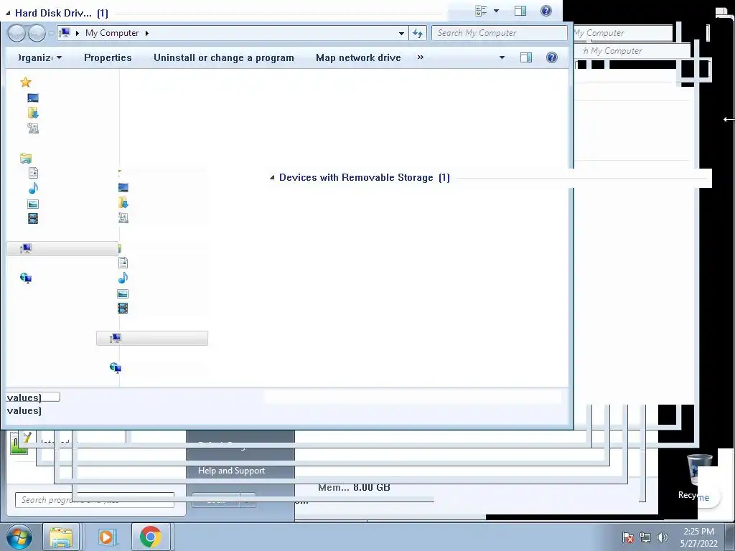The image size is (735, 551).
Task: Change view icon in the Hard Disk Driv... strip
Action: (x=481, y=11)
